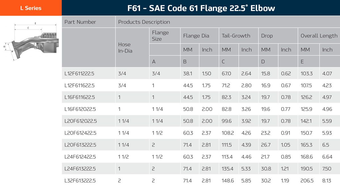Open part number L16F612022.5
The width and height of the screenshot is (340, 187).
click(x=80, y=109)
